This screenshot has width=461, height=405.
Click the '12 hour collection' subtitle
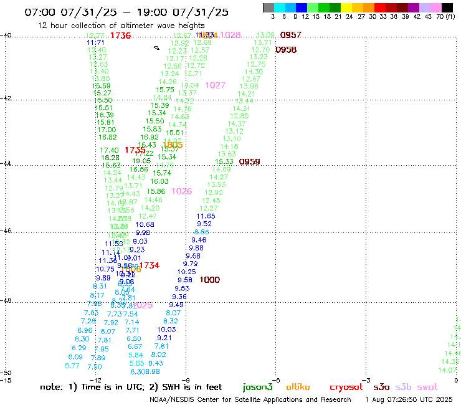coord(121,26)
